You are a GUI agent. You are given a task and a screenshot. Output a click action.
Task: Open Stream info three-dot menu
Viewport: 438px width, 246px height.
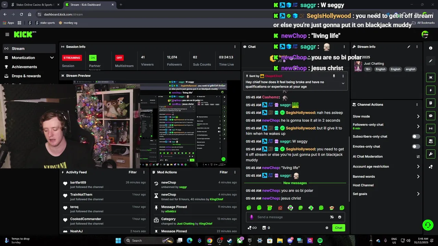[x=417, y=47]
